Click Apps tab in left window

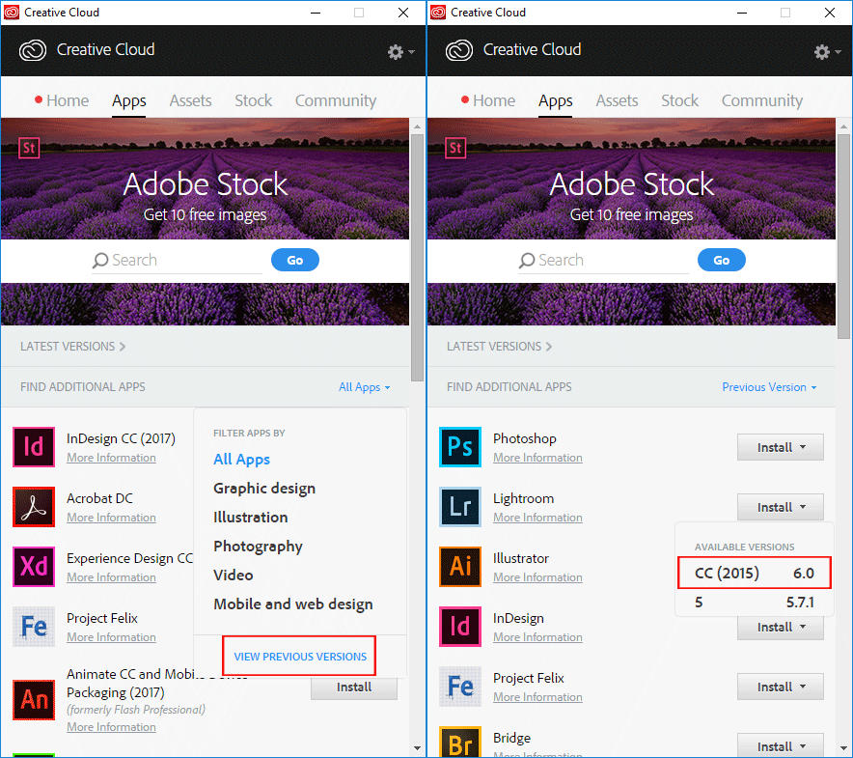pos(129,101)
